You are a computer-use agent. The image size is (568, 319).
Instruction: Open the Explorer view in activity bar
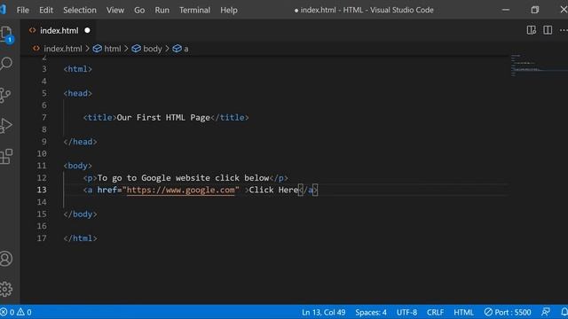tap(6, 35)
